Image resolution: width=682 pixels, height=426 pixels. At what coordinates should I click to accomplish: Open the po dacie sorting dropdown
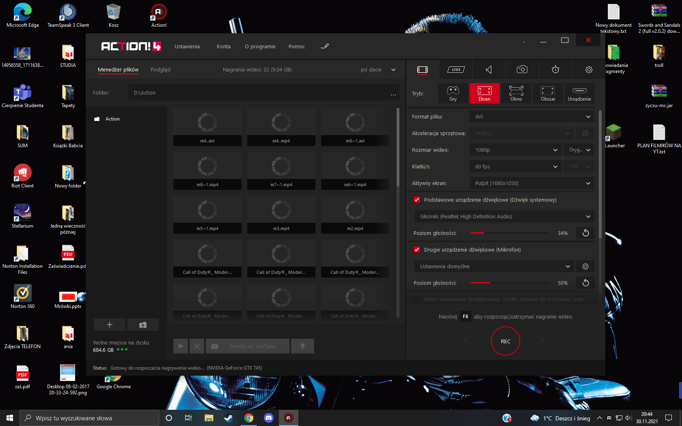coord(378,70)
